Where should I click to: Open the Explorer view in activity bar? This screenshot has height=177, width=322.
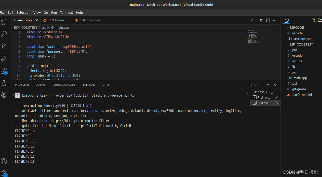click(x=4, y=22)
